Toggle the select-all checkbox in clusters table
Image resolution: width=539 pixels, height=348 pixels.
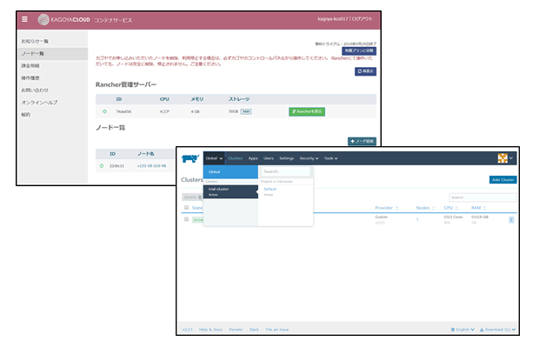point(186,208)
